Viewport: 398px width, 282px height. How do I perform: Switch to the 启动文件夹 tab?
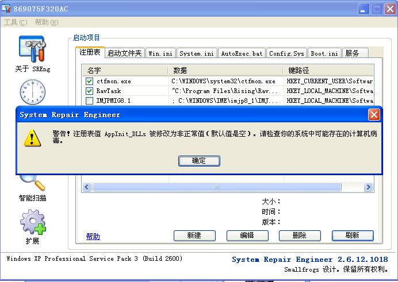pyautogui.click(x=124, y=53)
